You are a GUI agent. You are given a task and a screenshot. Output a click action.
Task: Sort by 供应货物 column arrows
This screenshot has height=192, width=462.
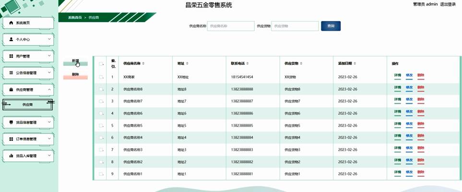[301, 64]
